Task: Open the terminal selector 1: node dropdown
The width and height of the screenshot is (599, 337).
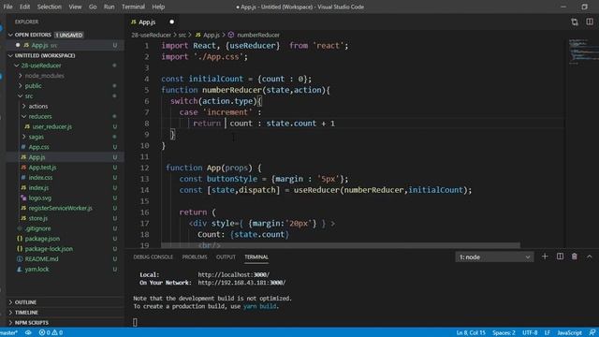Action: point(494,257)
